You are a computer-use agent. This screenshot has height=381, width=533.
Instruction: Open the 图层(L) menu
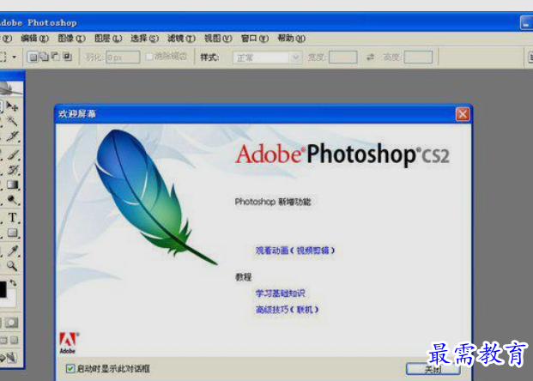point(108,39)
